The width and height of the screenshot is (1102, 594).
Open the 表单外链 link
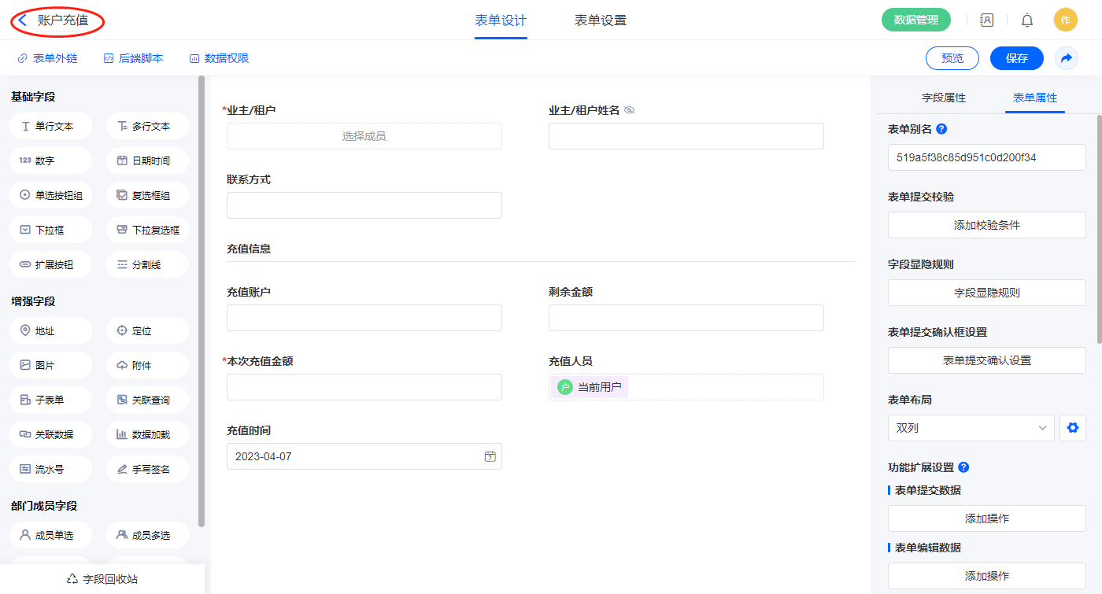pyautogui.click(x=47, y=58)
